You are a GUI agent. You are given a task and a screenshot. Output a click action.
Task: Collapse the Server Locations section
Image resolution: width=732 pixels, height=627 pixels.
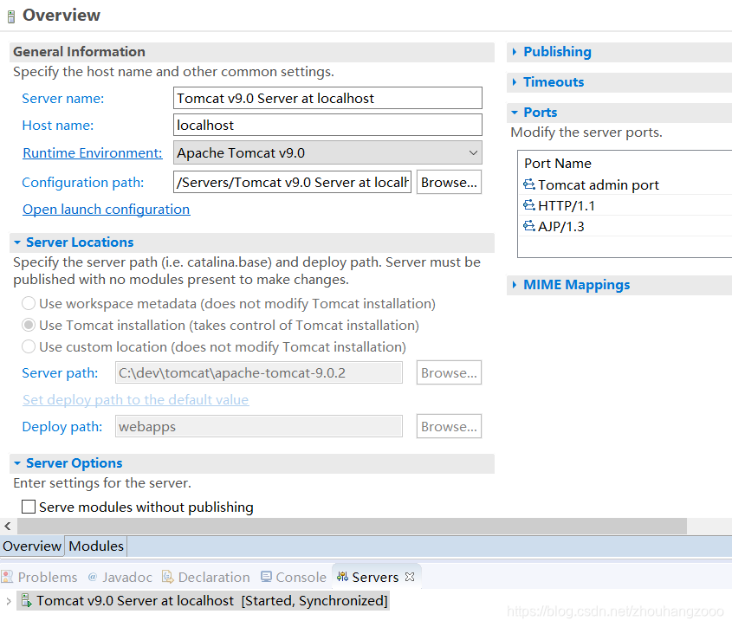pyautogui.click(x=17, y=242)
